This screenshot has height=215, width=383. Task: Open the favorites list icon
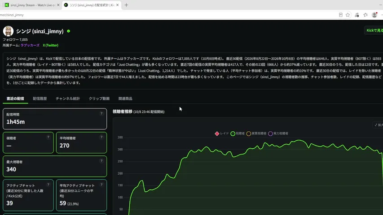tap(365, 15)
